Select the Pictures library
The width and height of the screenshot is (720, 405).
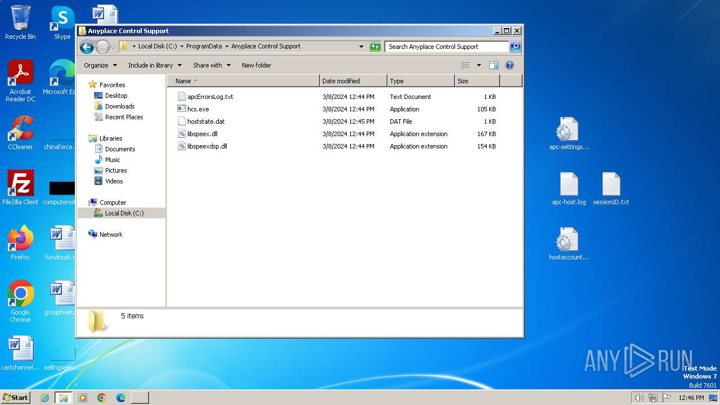(116, 170)
